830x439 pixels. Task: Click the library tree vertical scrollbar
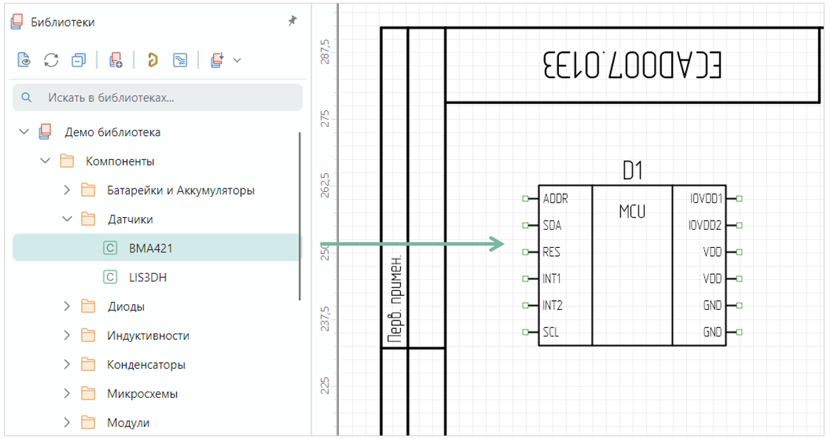tap(300, 216)
